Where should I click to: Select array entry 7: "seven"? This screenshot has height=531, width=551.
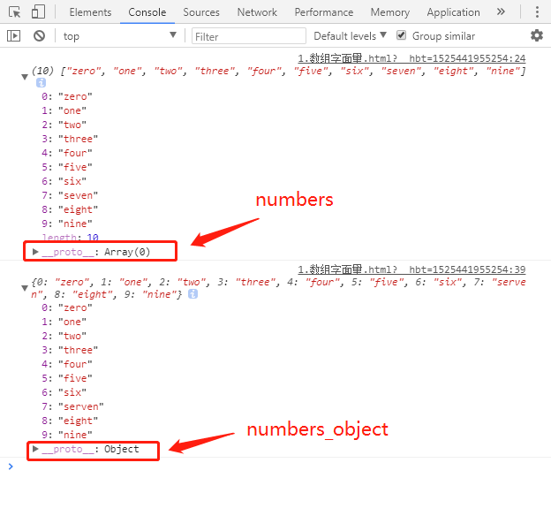70,195
